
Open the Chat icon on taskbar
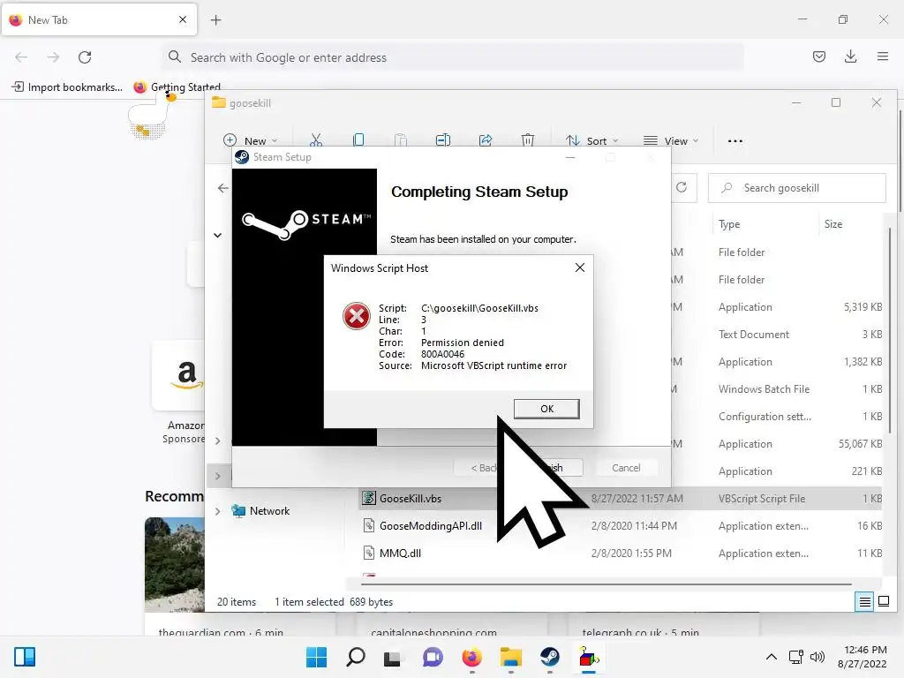[433, 657]
